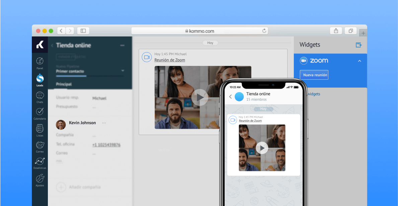Click the Kommo logo at top-left

tap(40, 45)
